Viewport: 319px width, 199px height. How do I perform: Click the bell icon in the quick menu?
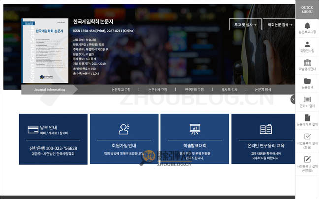[307, 26]
